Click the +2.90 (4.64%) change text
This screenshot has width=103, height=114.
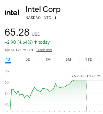tap(19, 42)
